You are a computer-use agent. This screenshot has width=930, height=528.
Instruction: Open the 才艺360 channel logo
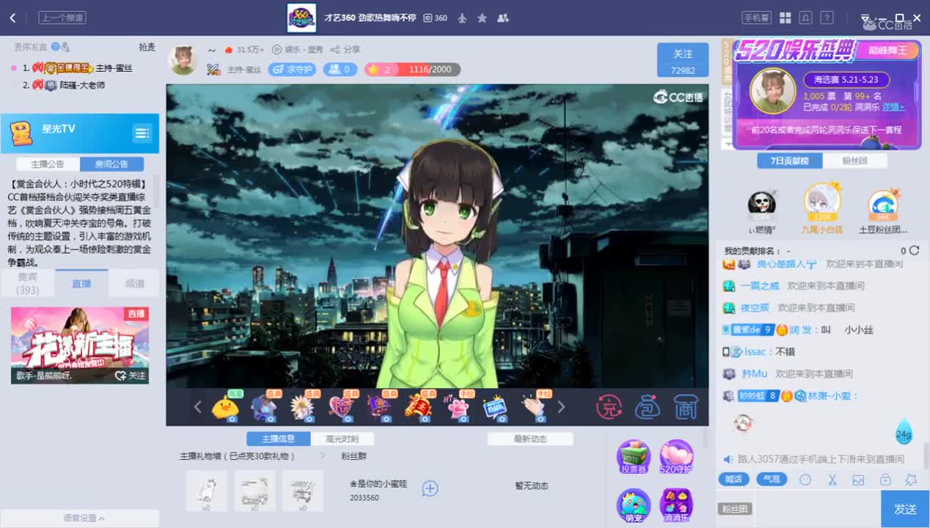point(301,18)
